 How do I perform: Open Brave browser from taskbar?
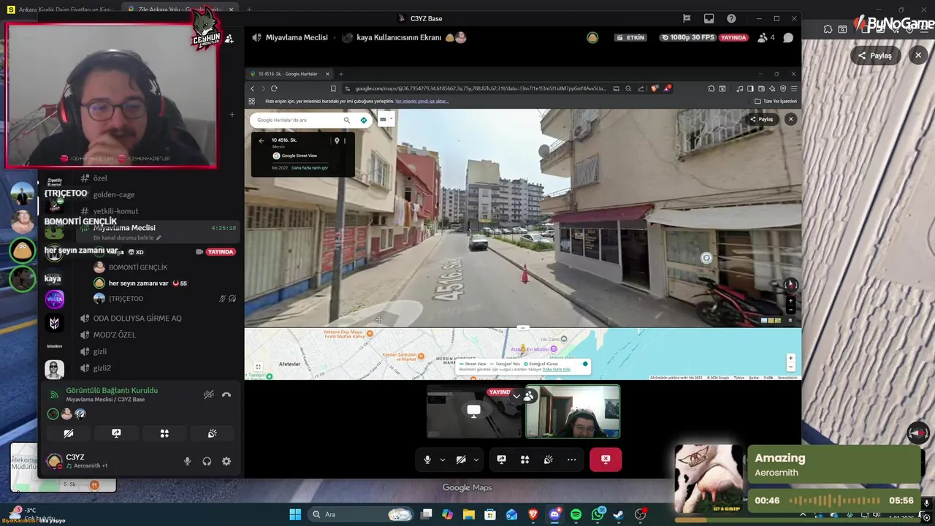point(533,514)
